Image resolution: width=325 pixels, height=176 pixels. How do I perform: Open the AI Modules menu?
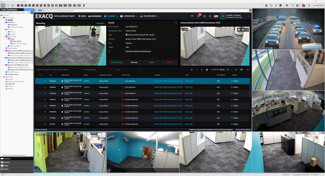[129, 16]
